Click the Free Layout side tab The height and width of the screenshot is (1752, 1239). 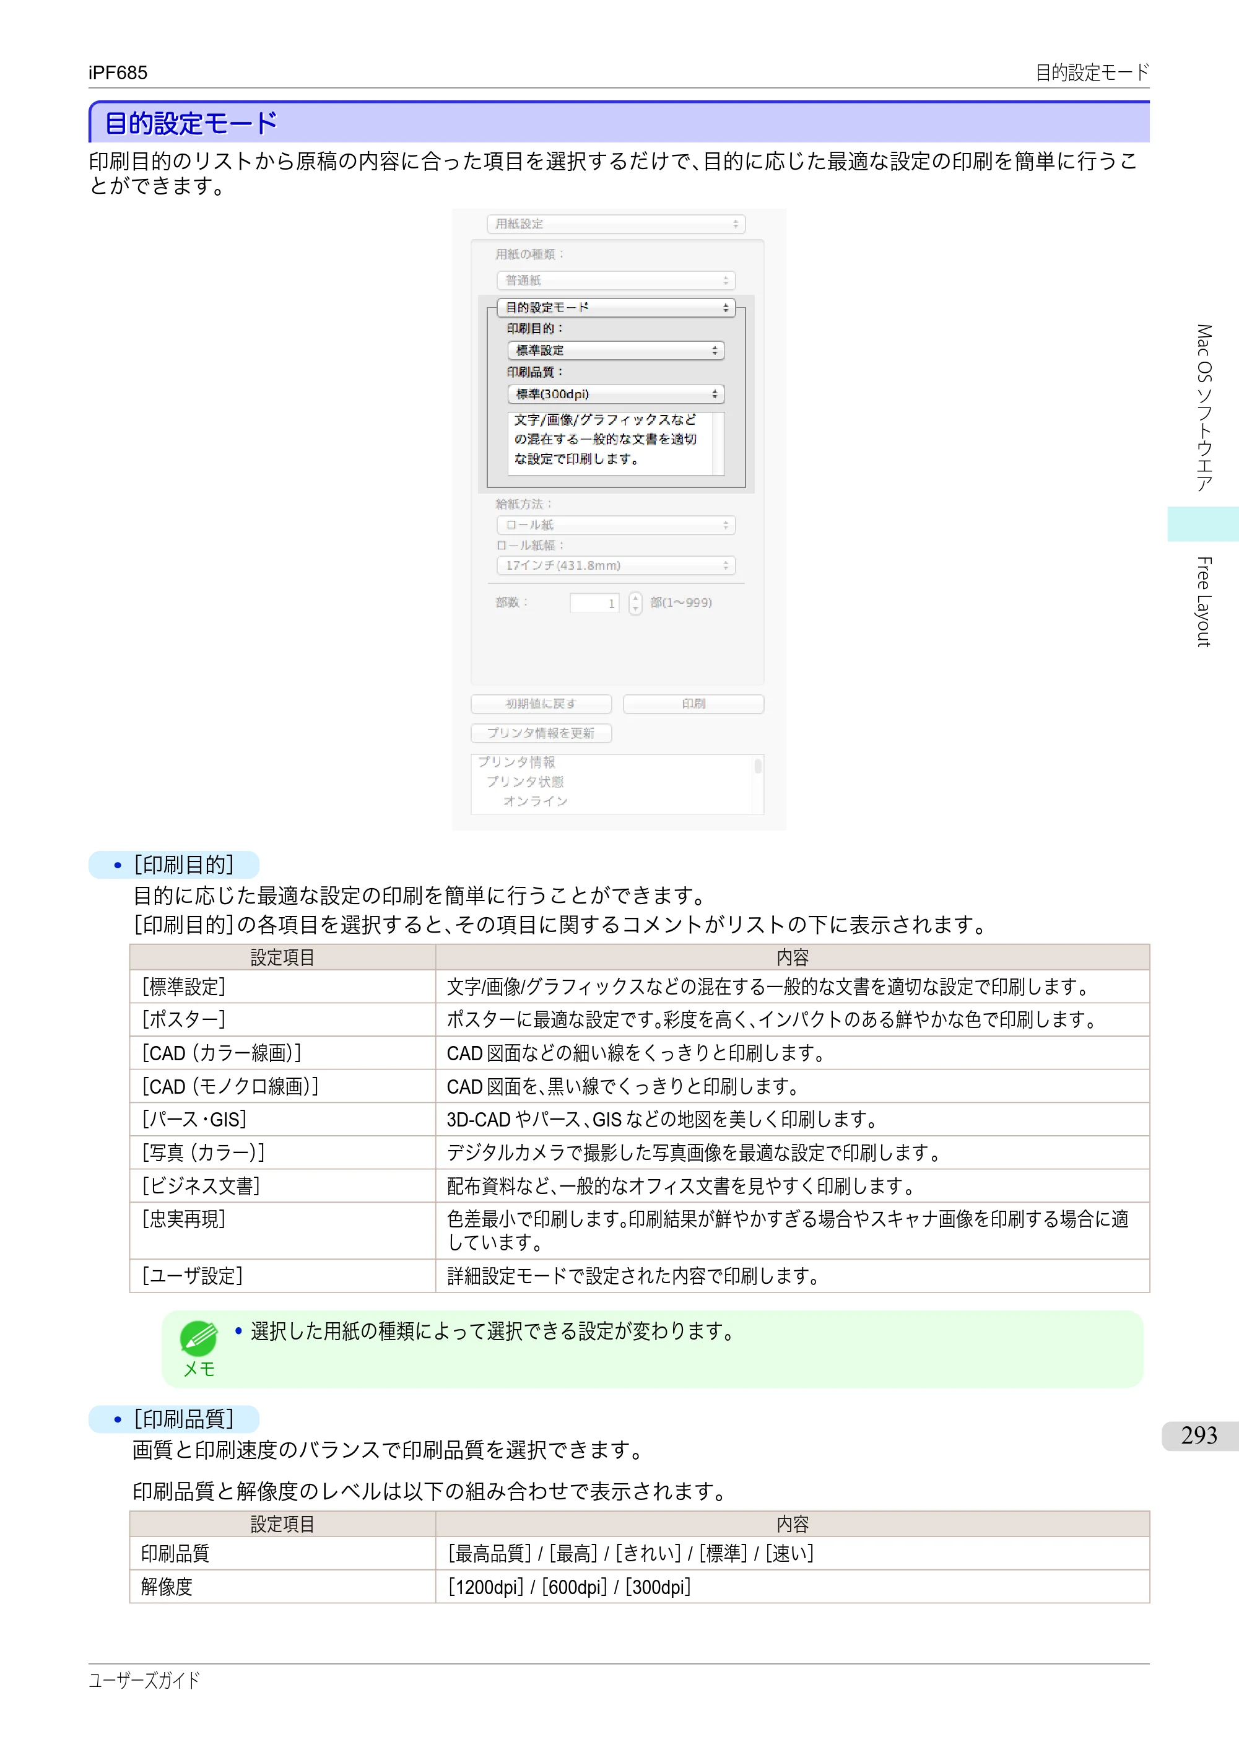tap(1203, 602)
